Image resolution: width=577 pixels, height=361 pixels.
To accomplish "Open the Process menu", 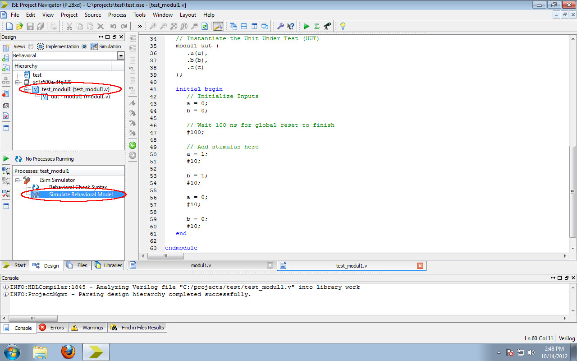I will point(117,14).
